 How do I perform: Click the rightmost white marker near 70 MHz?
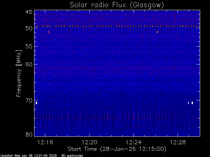click(192, 103)
